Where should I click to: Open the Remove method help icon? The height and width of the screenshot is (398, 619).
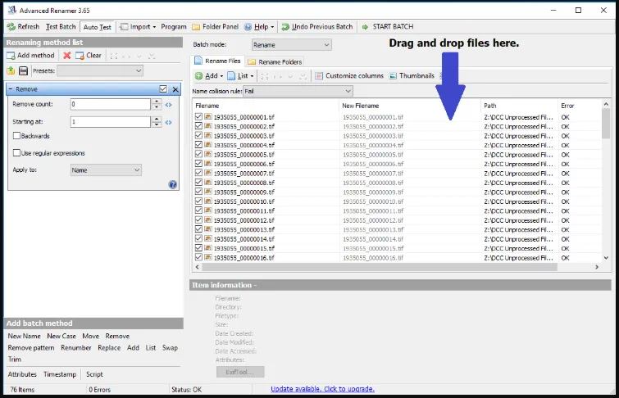point(172,184)
